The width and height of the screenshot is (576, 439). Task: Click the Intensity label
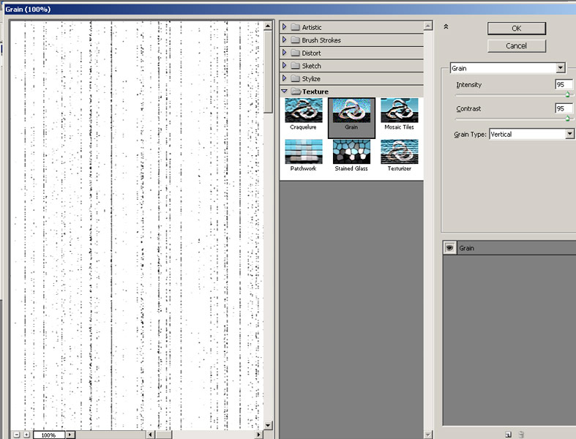click(469, 85)
